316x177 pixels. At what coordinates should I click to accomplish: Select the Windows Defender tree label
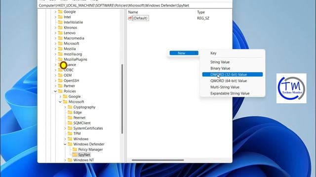89,144
